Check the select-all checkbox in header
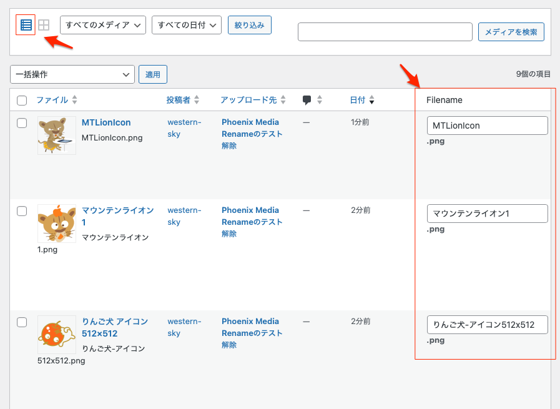Screen dimensions: 560x409 22,101
